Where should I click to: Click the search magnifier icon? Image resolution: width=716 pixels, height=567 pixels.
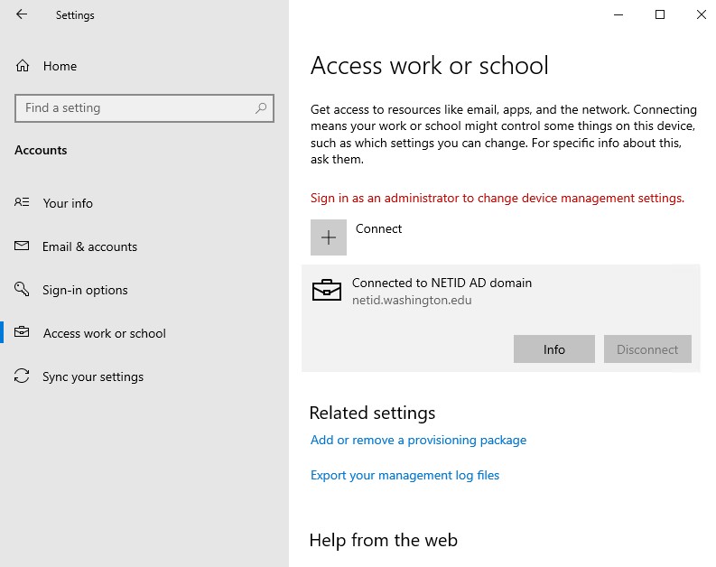tap(261, 108)
